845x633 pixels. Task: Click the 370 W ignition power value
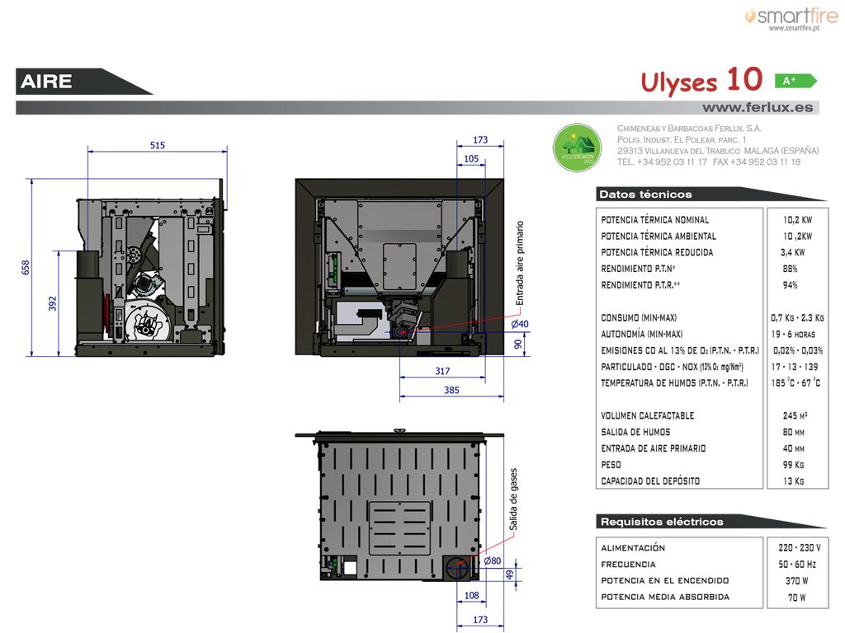(x=796, y=581)
